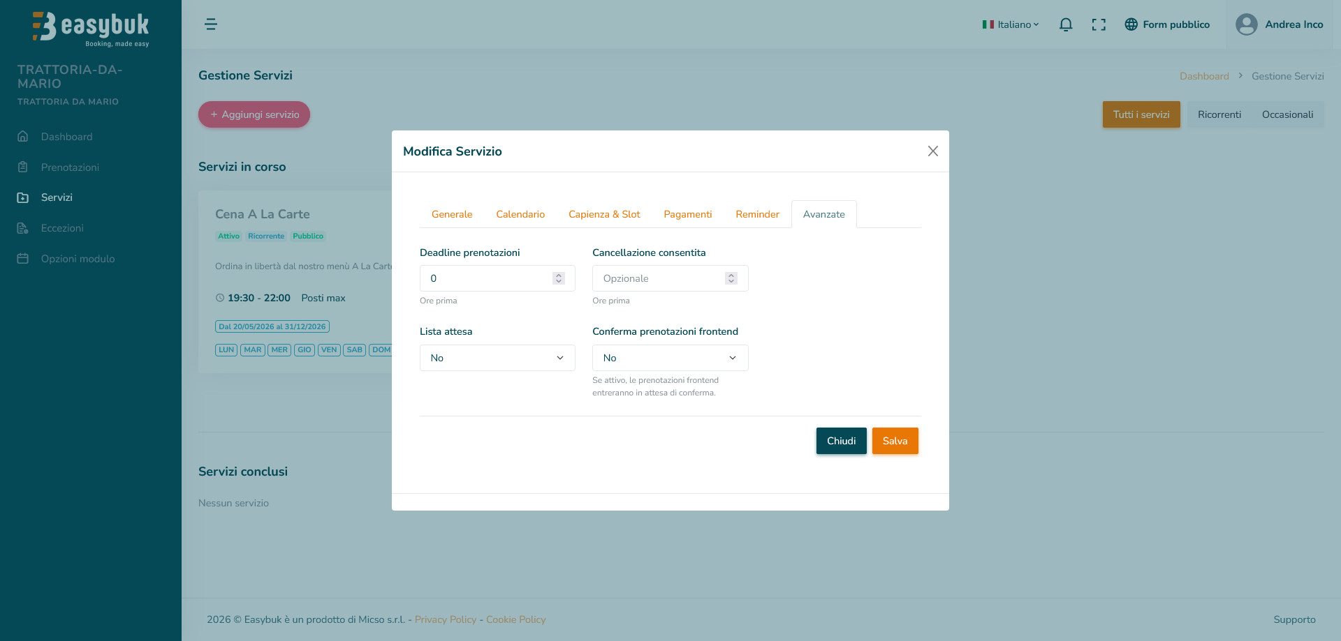This screenshot has height=641, width=1341.
Task: Open the notifications bell
Action: click(x=1066, y=24)
